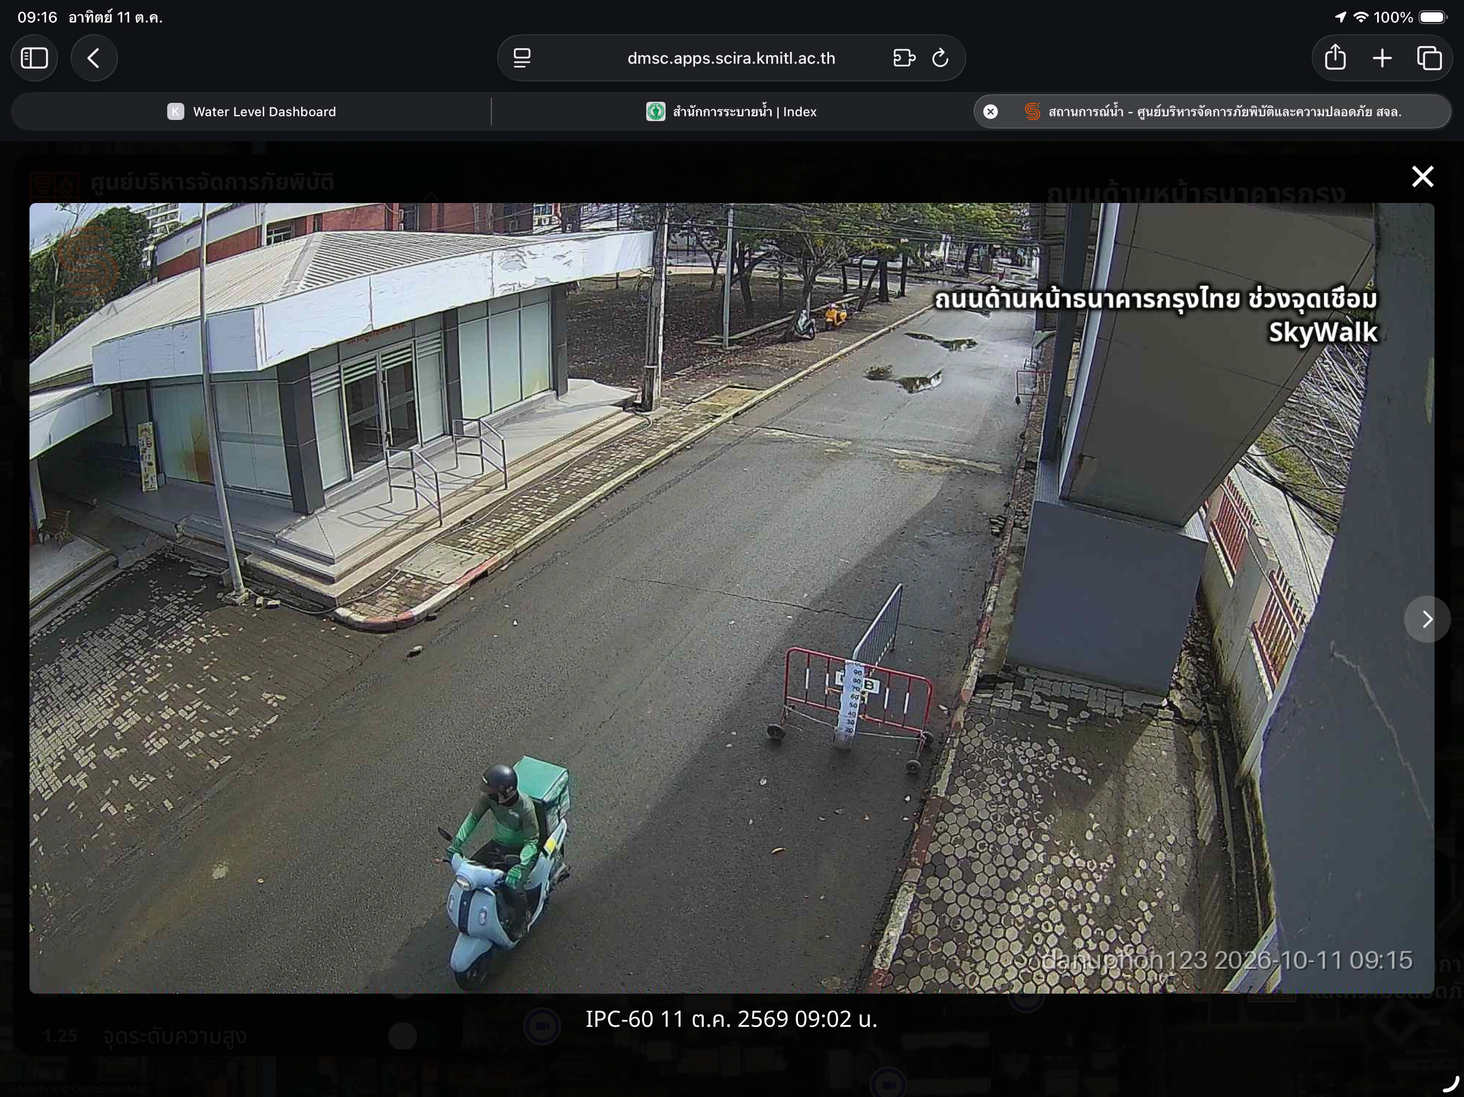Screen dimensions: 1464x1097
Task: Click the extensions icon in address bar
Action: click(904, 58)
